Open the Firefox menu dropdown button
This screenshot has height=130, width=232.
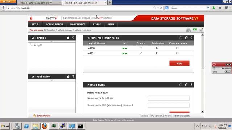(8, 1)
